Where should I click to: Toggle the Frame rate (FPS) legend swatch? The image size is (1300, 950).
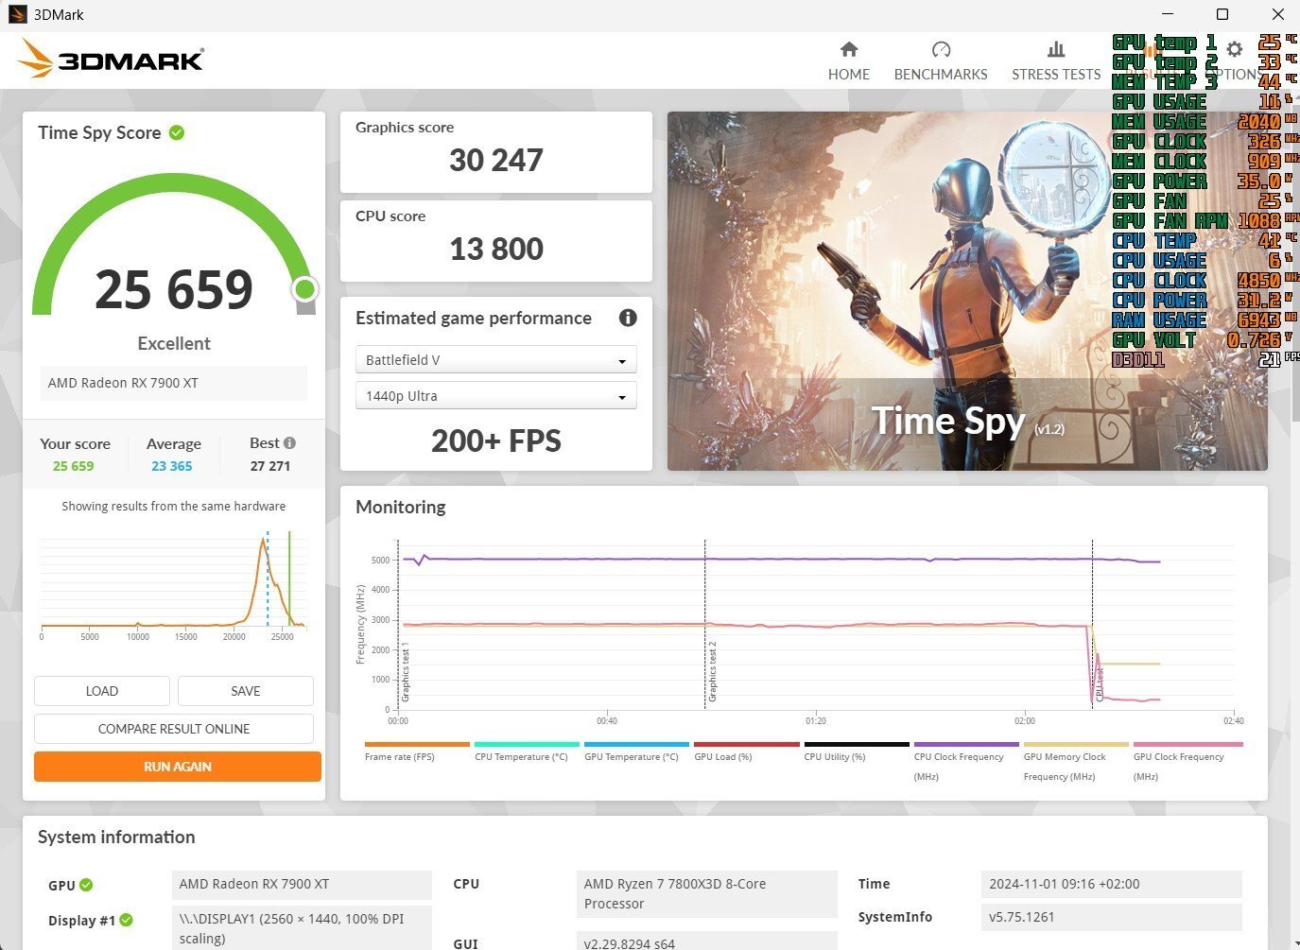pyautogui.click(x=417, y=745)
